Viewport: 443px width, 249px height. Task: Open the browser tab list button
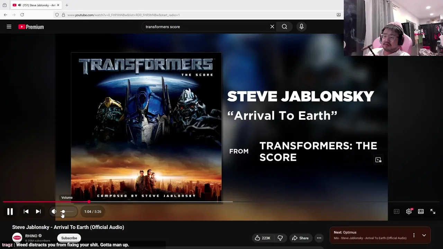click(x=4, y=5)
